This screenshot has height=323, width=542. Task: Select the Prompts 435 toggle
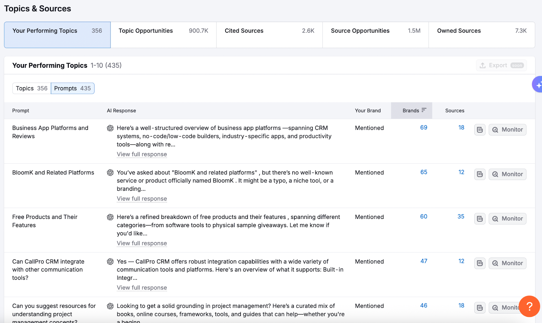pos(72,88)
